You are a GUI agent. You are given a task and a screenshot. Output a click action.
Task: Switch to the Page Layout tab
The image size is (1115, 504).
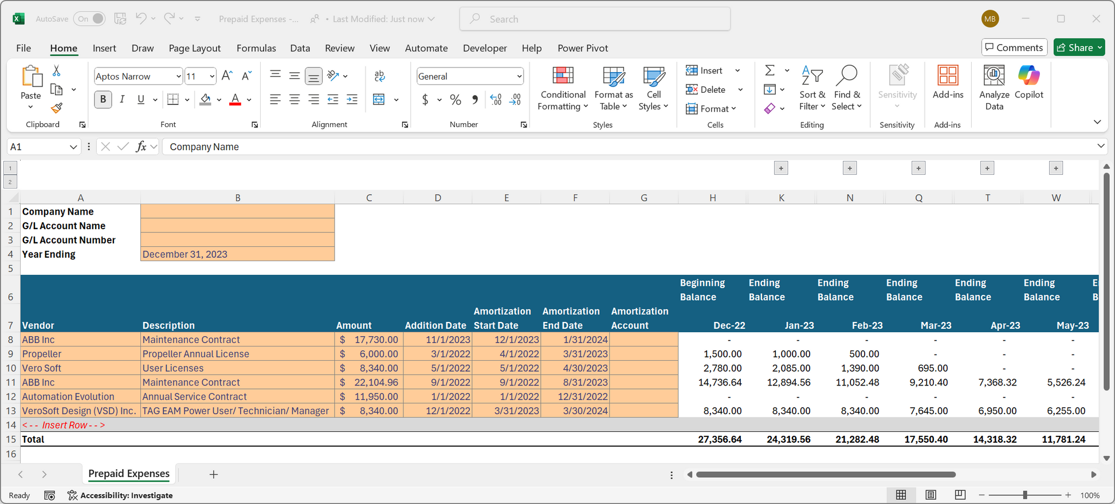(194, 48)
